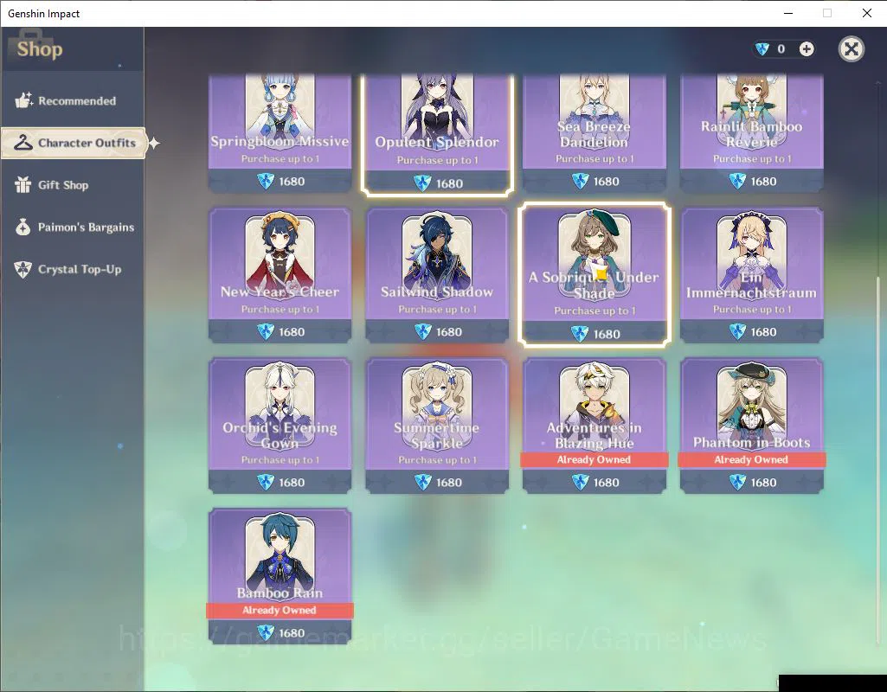
Task: Click the crystal icon on Sea Breeze Dandelion price
Action: pos(580,182)
